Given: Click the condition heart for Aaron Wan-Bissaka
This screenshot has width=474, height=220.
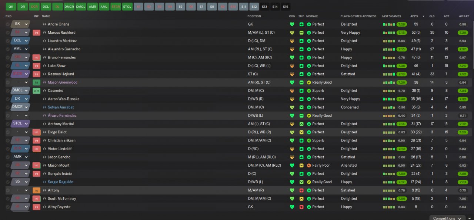Looking at the screenshot, I should click(292, 99).
